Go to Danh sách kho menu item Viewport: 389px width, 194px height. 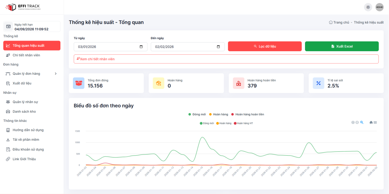[24, 112]
